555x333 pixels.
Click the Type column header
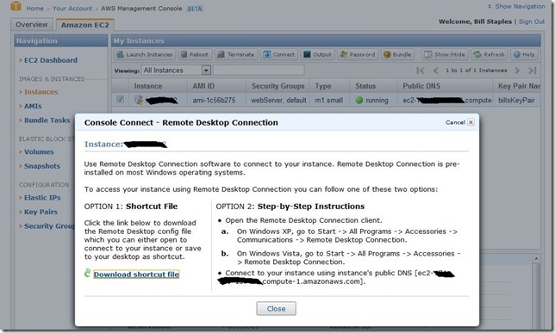330,86
